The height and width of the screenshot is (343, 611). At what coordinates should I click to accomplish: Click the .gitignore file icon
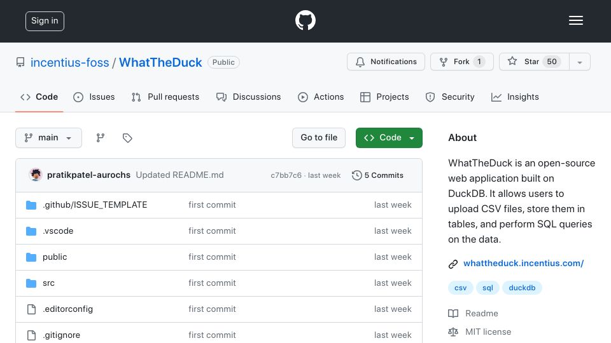31,335
